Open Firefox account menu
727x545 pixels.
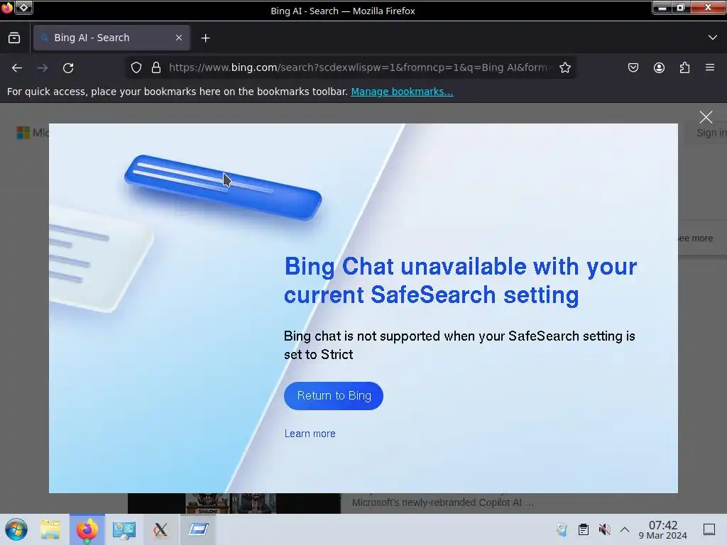click(x=659, y=67)
